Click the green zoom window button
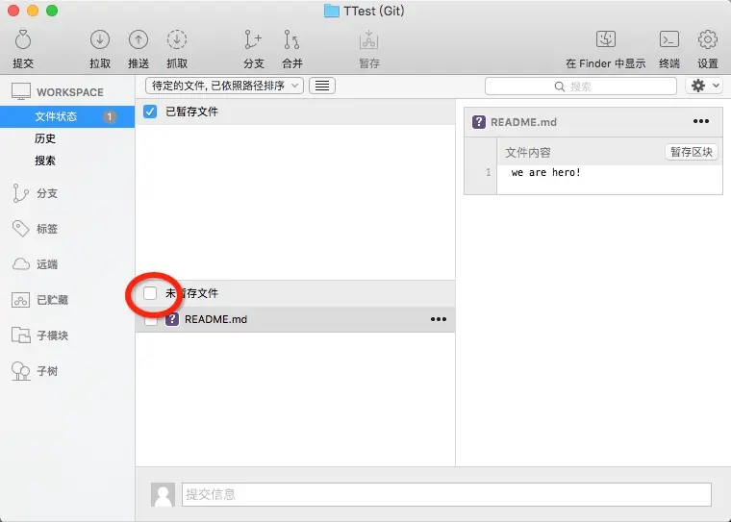731x522 pixels. click(x=52, y=11)
